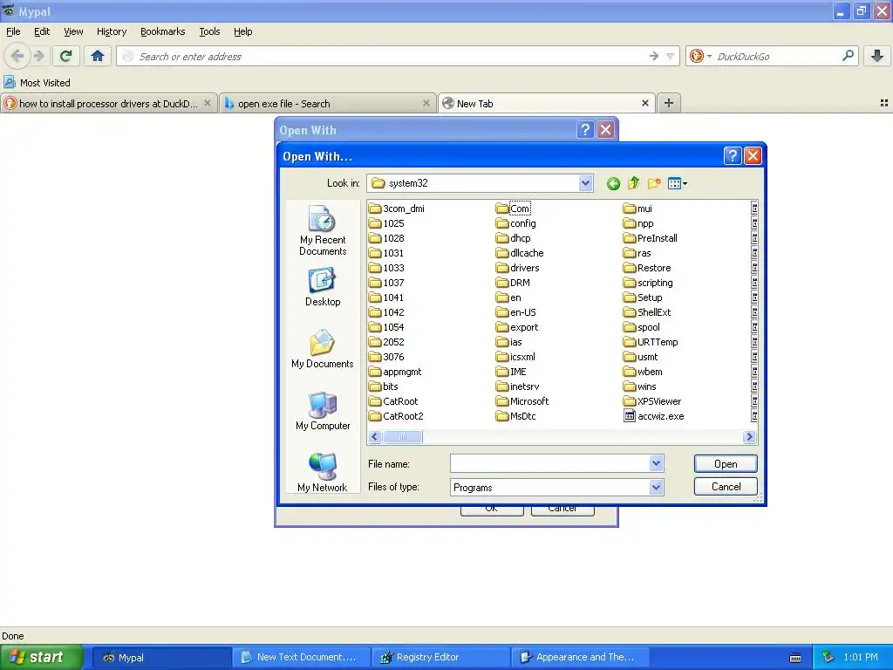
Task: Switch to Registry Editor taskbar item
Action: pos(440,657)
